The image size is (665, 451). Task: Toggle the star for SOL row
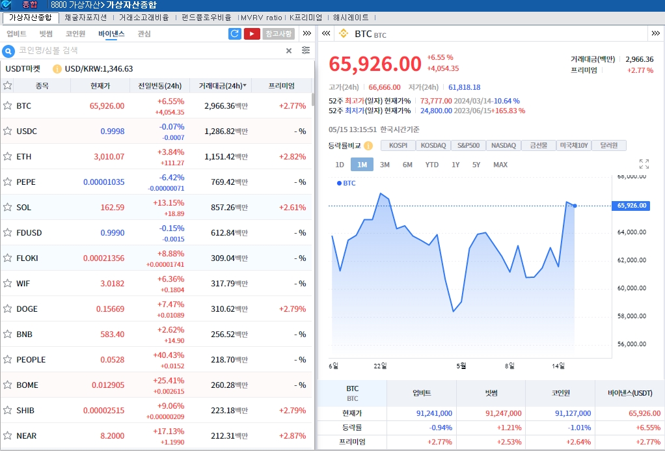(x=8, y=207)
